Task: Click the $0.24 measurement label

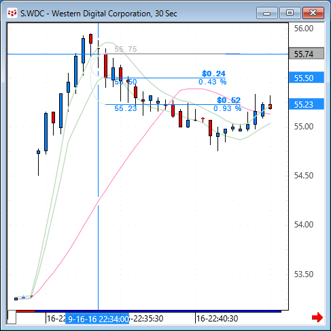Action: (213, 74)
